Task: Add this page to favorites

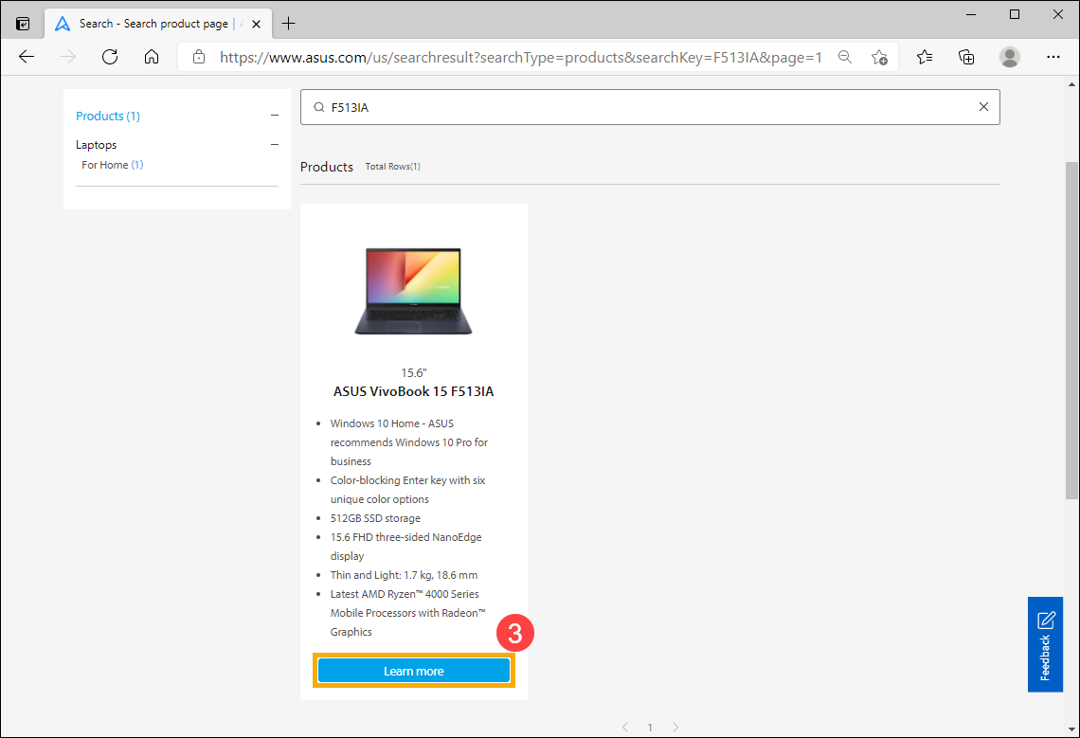Action: [x=879, y=57]
